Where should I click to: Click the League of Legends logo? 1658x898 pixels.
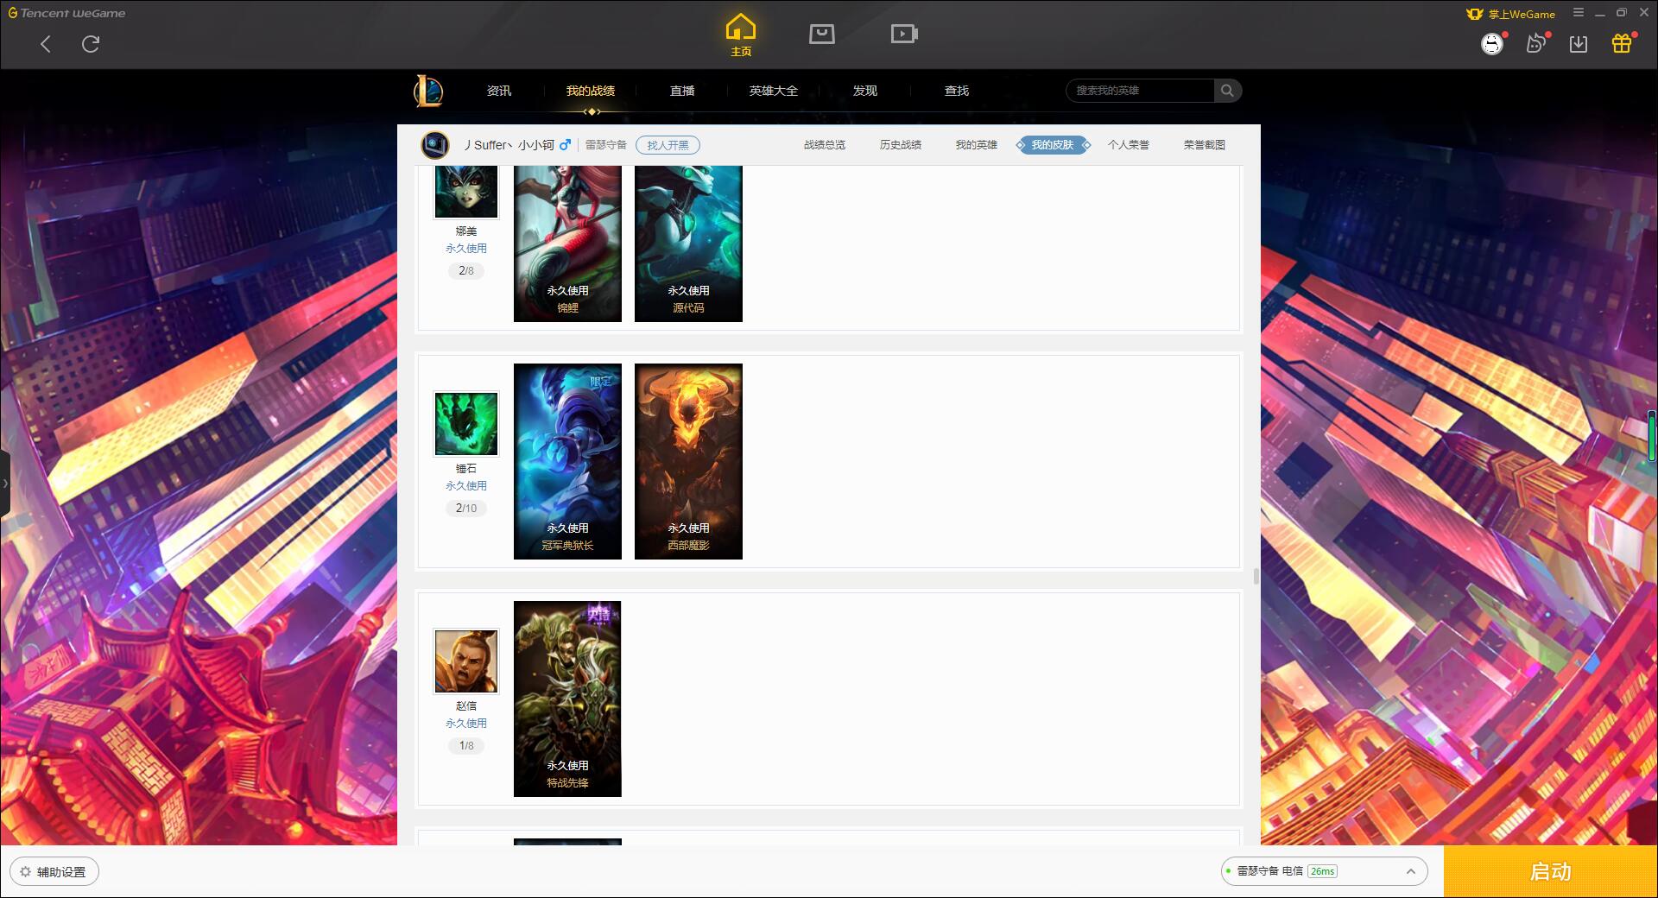pyautogui.click(x=428, y=91)
